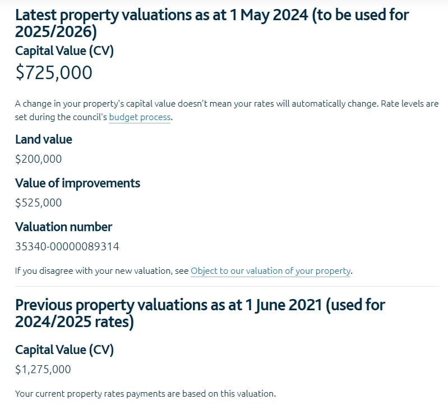Click the 'A change in your property's capital value' paragraph

pyautogui.click(x=227, y=111)
